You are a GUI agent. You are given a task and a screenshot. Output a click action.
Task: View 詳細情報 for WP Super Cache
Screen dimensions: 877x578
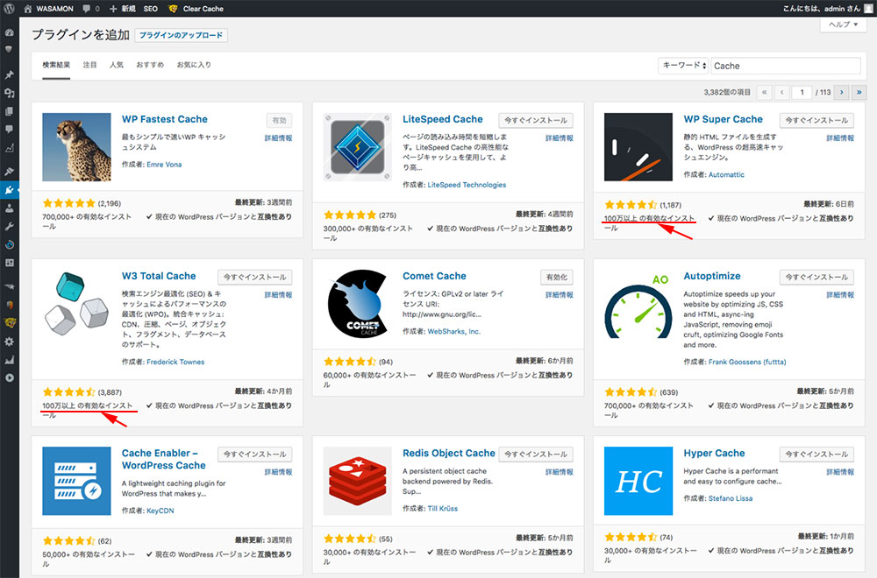(x=840, y=138)
